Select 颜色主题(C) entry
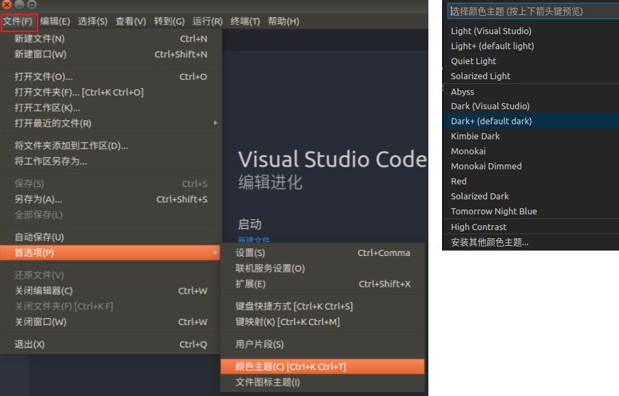 click(322, 367)
